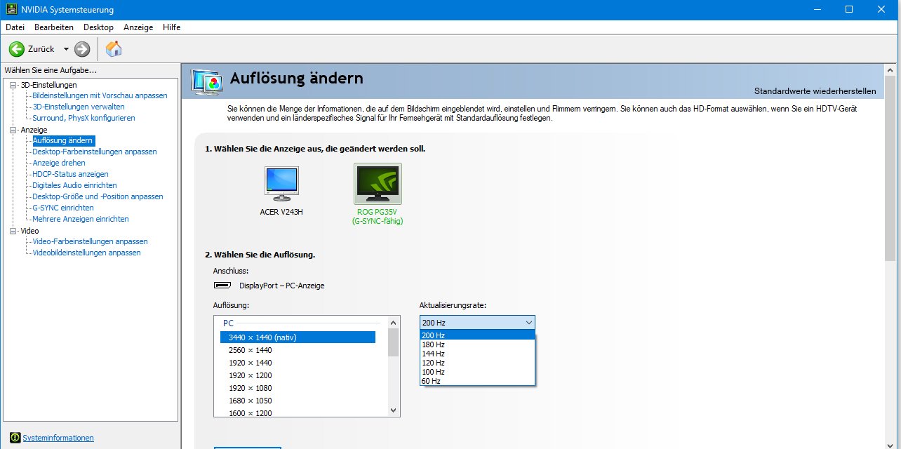
Task: Click the Systeminformationen icon at bottom left
Action: point(15,438)
